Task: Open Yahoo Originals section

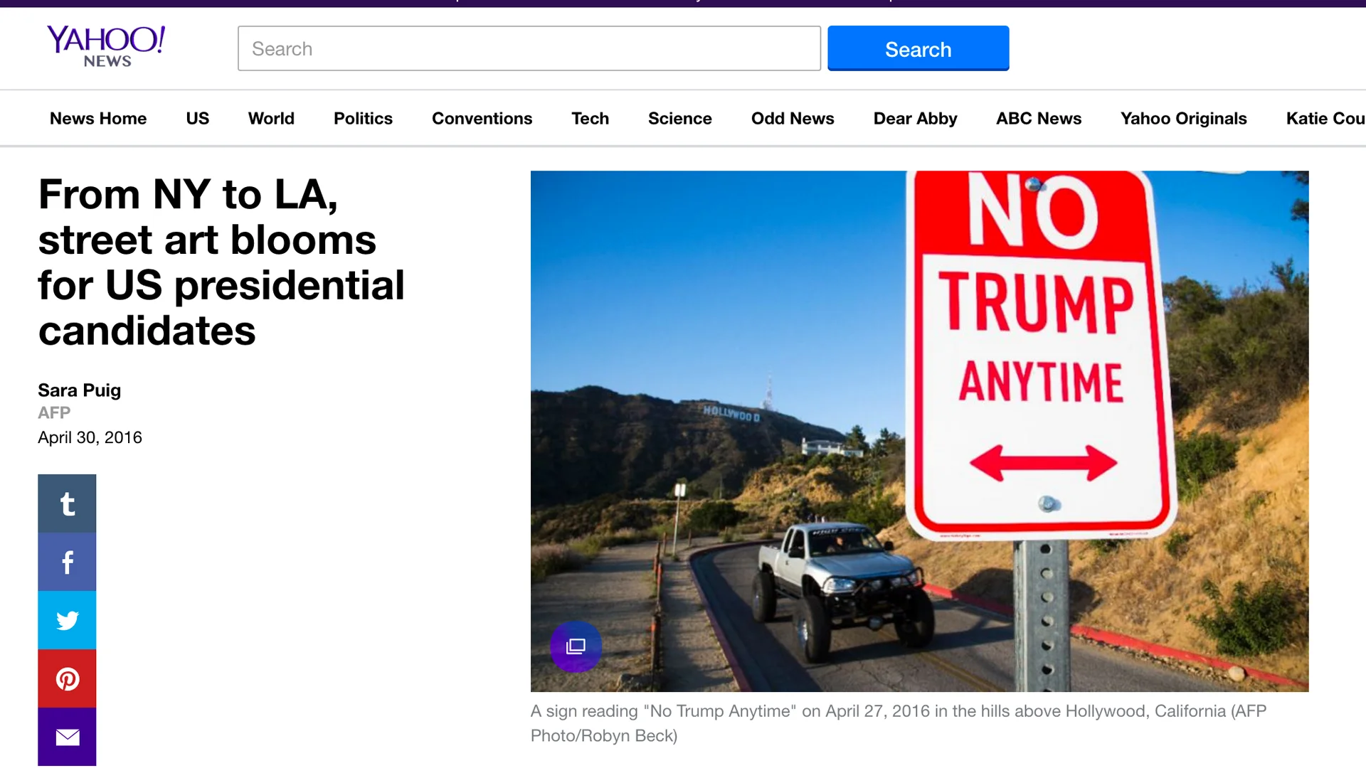Action: [x=1183, y=118]
